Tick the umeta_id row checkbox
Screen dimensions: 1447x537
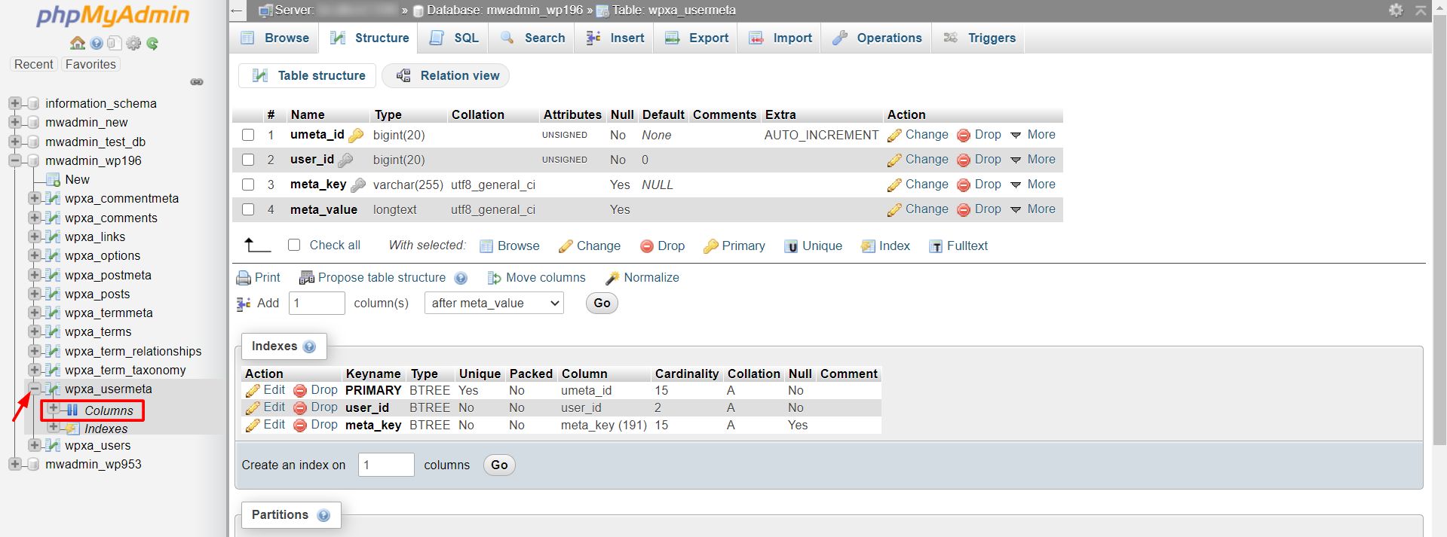click(248, 135)
